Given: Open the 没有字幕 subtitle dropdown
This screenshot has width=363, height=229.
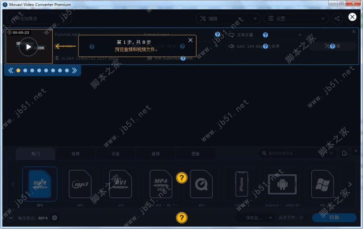Looking at the screenshot, I should (x=265, y=35).
